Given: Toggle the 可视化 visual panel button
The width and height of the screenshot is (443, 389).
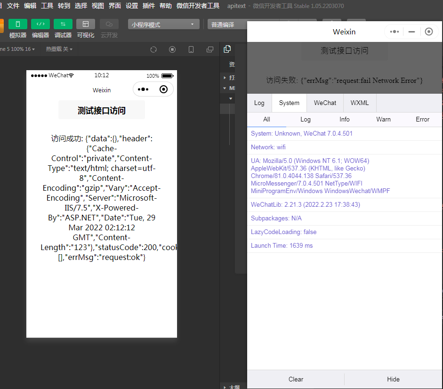Looking at the screenshot, I should [86, 24].
